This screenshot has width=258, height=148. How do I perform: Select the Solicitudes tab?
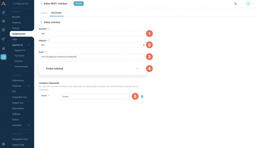coord(56,13)
